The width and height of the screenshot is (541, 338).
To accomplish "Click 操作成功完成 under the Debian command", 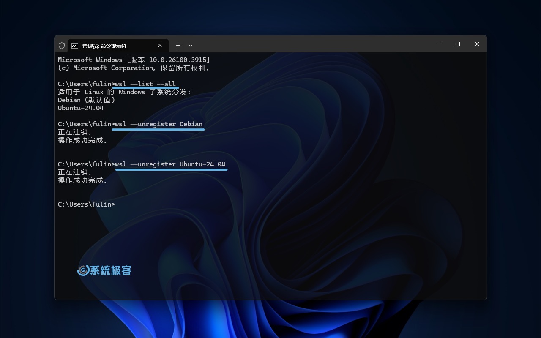I will 82,140.
